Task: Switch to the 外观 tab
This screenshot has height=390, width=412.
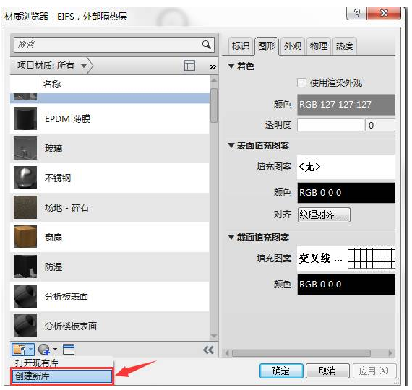Action: 293,46
